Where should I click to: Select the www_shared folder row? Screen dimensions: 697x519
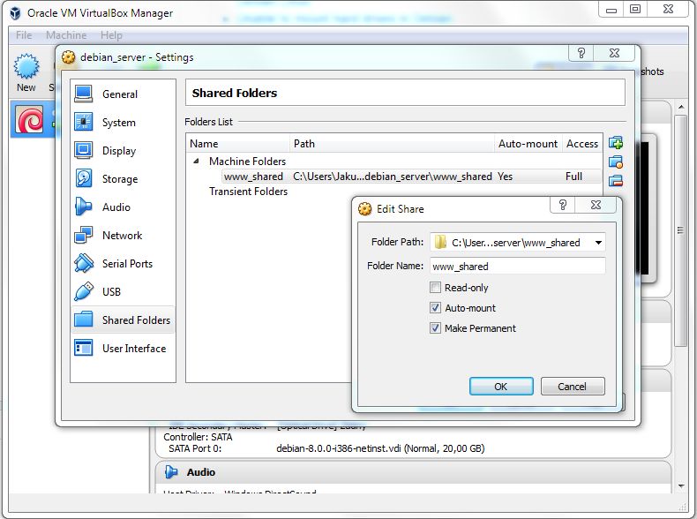pyautogui.click(x=412, y=177)
